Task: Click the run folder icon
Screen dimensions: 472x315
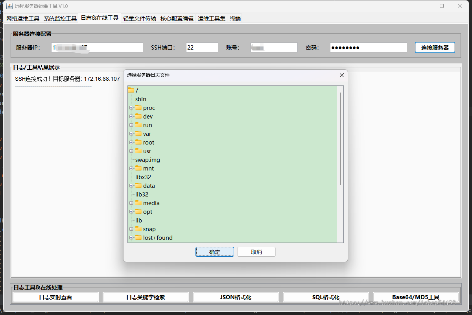Action: click(138, 125)
